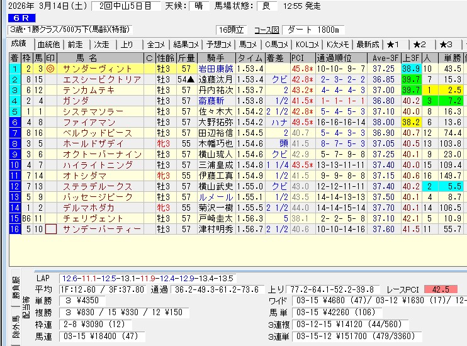Viewport: 467px width, 346px height.
Task: Show the 結果コメ tab
Action: pos(186,44)
